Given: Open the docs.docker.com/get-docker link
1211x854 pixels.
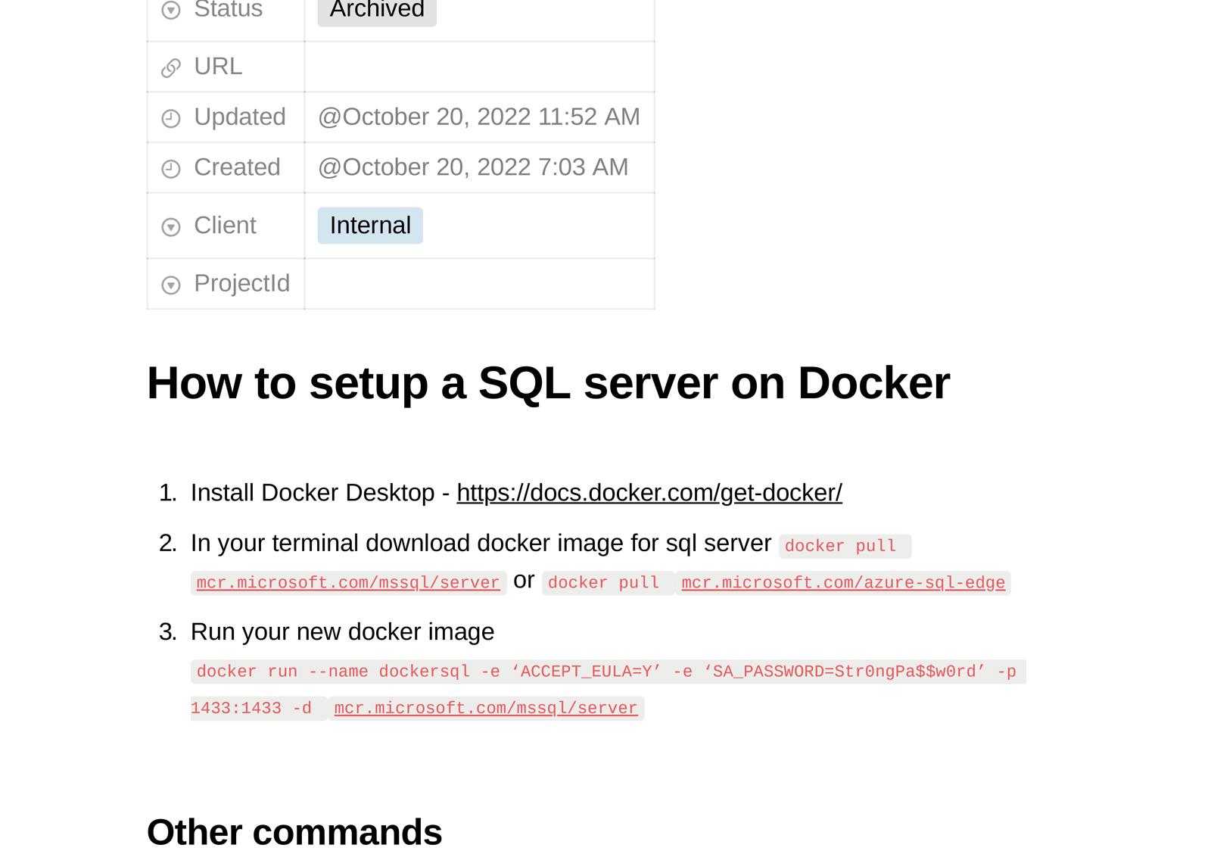Looking at the screenshot, I should [649, 493].
